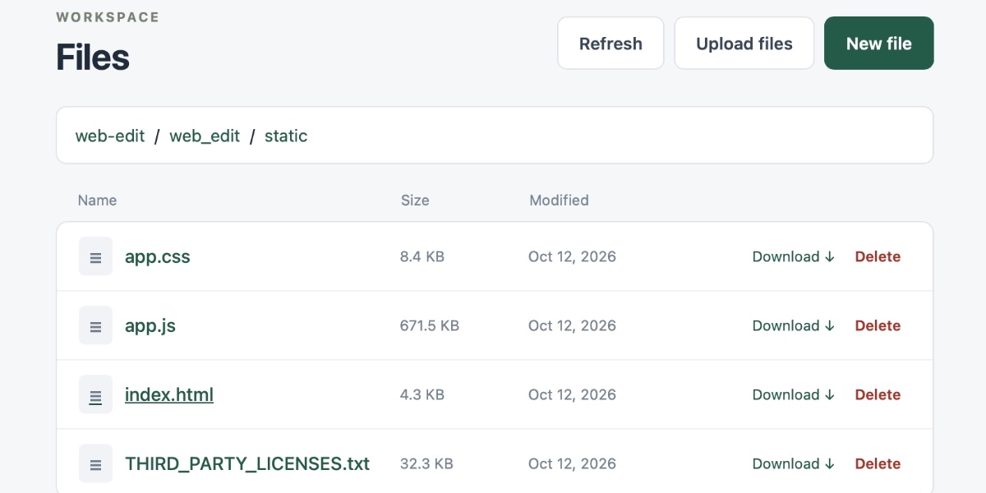Delete the app.css file
This screenshot has height=493, width=986.
[x=878, y=256]
